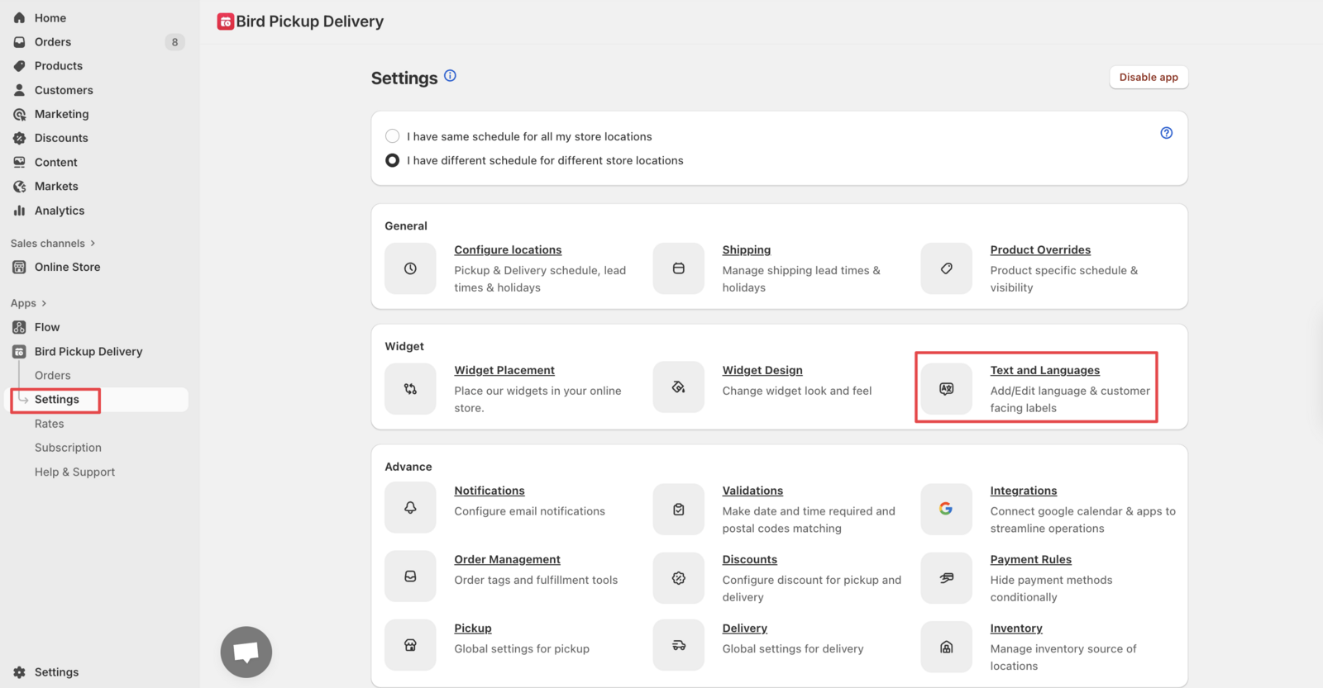
Task: Open Markets in the sidebar
Action: point(56,187)
